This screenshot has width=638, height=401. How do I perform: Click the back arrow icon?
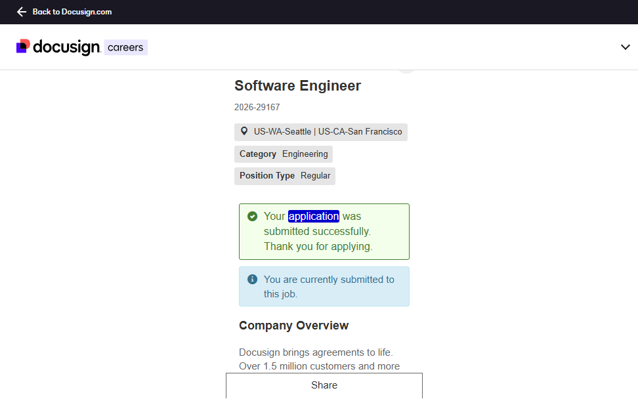tap(22, 12)
